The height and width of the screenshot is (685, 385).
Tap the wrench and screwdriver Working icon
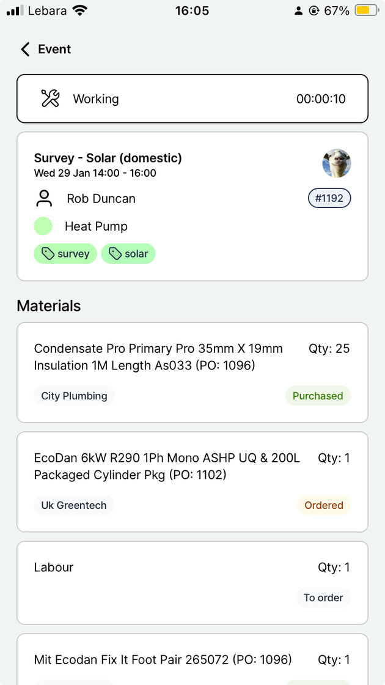[x=50, y=98]
